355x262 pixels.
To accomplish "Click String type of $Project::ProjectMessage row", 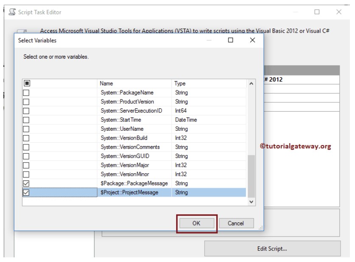I will click(209, 192).
